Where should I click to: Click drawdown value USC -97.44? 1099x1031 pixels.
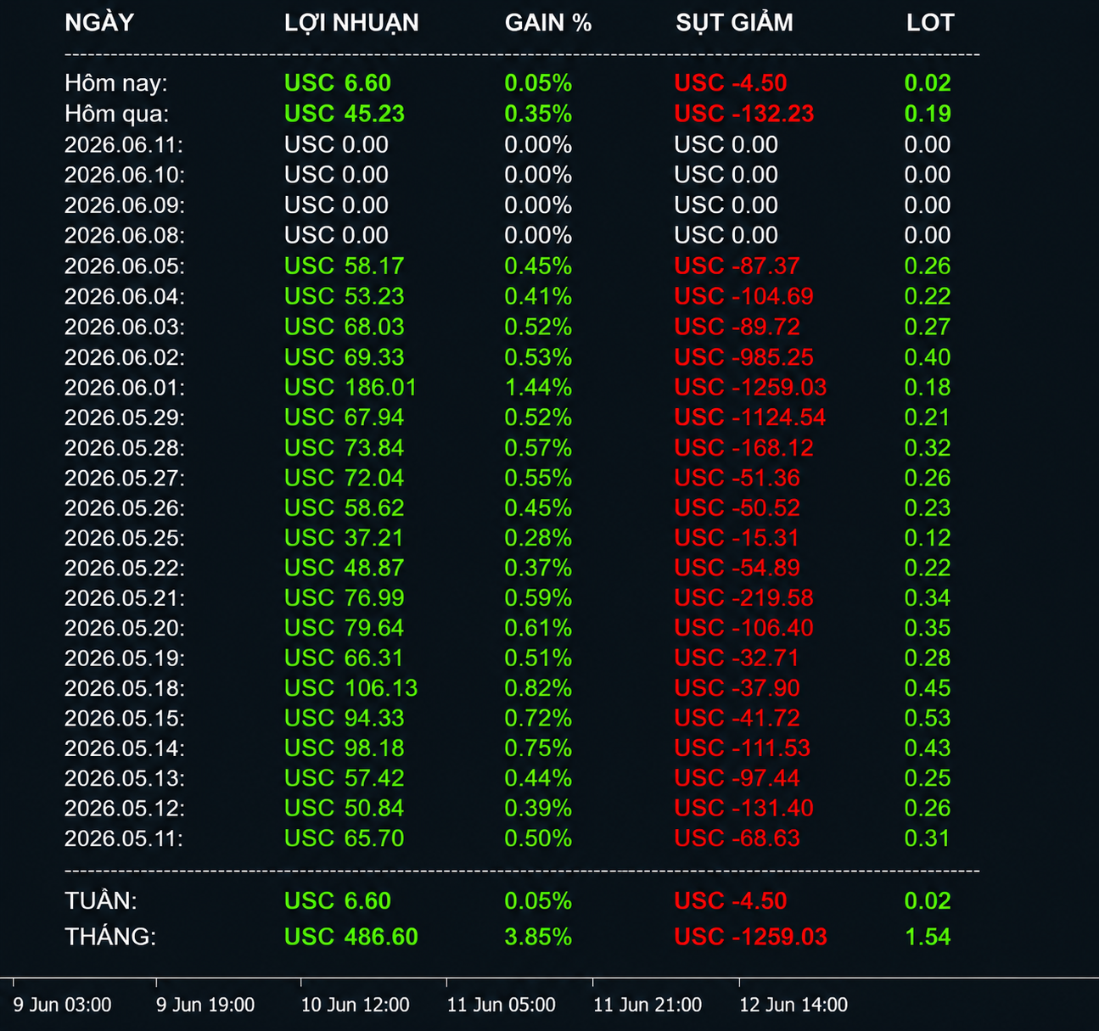tap(737, 778)
